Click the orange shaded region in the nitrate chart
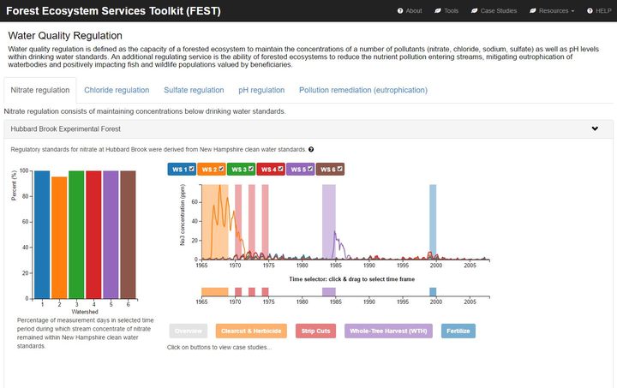617x388 pixels. [215, 222]
